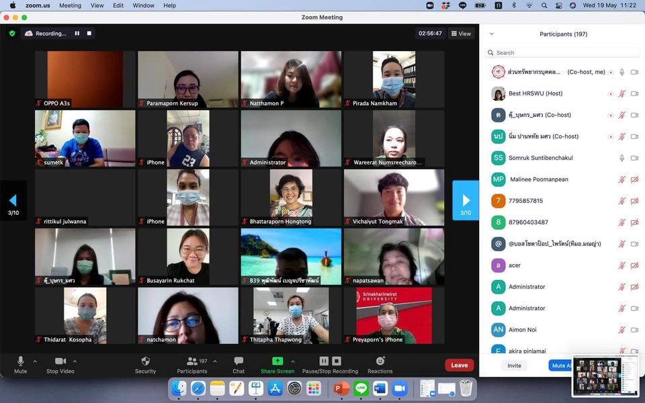This screenshot has width=645, height=403.
Task: Expand video options arrow beside Stop Video
Action: 75,361
